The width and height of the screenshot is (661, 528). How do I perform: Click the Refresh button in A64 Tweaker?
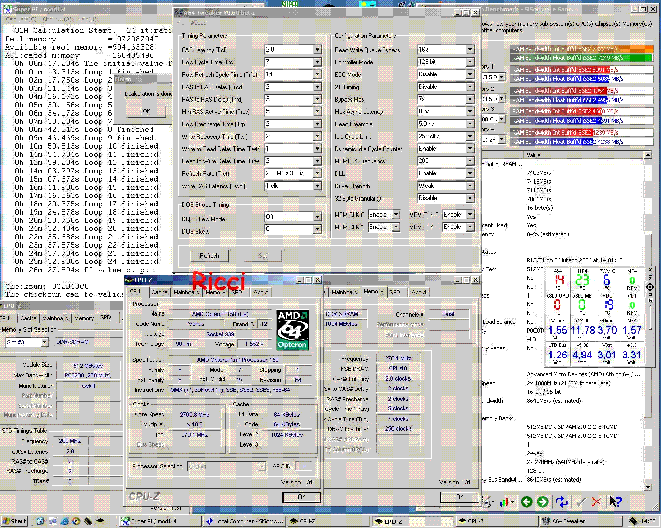209,255
